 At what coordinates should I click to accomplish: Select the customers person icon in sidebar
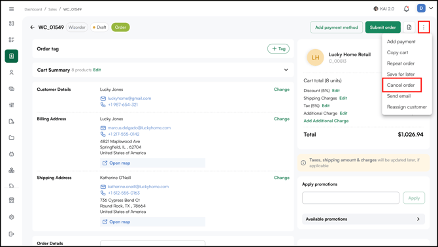pyautogui.click(x=12, y=73)
